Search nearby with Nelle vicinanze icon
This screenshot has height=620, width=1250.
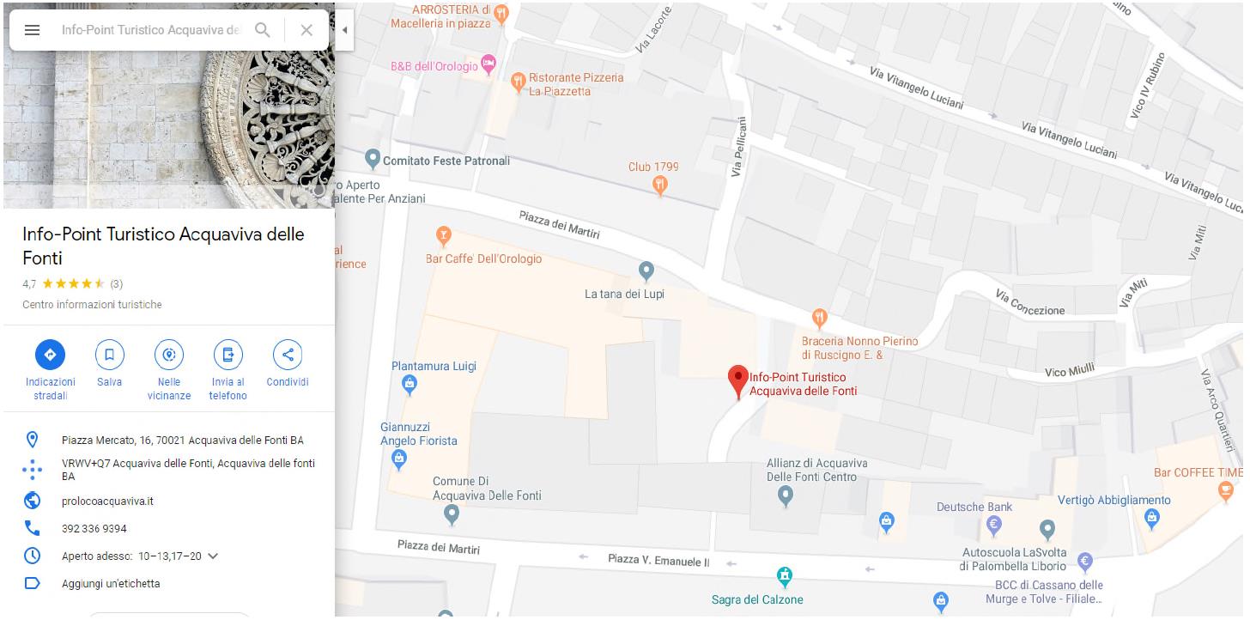click(x=169, y=355)
